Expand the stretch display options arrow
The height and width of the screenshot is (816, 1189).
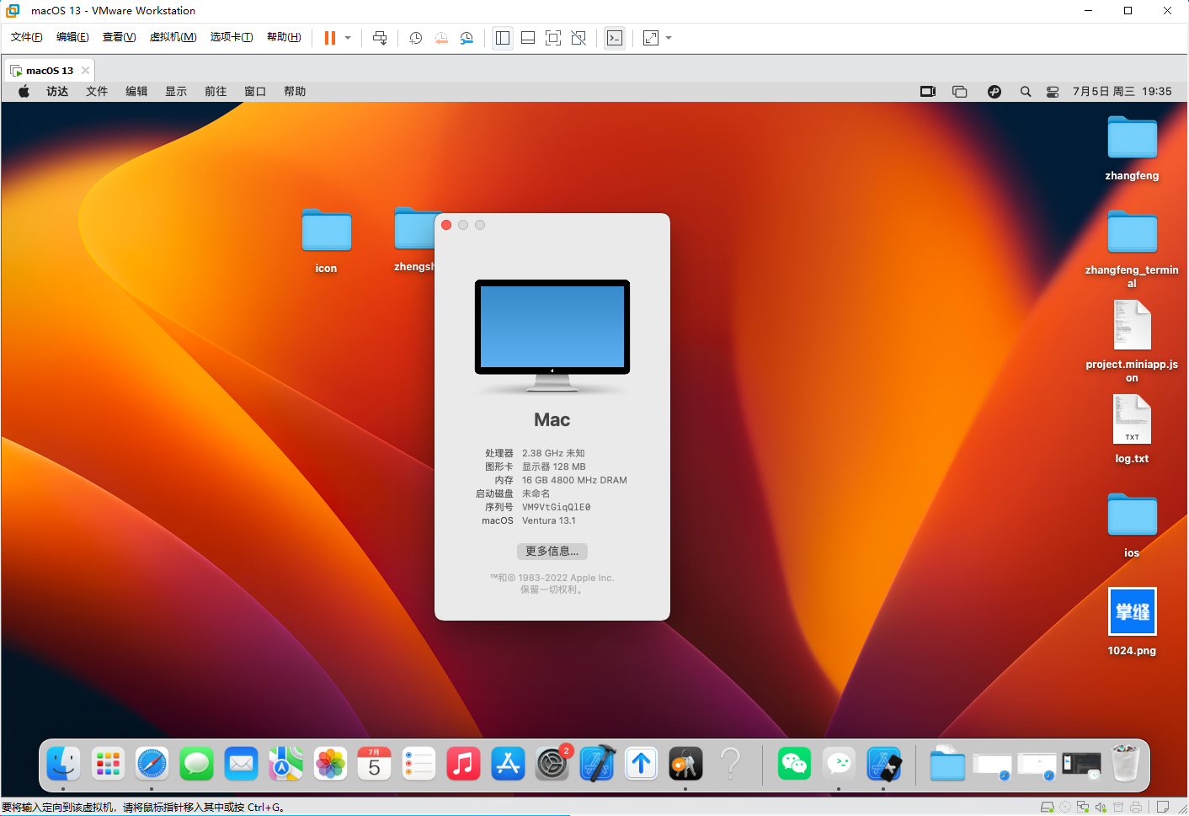(669, 38)
